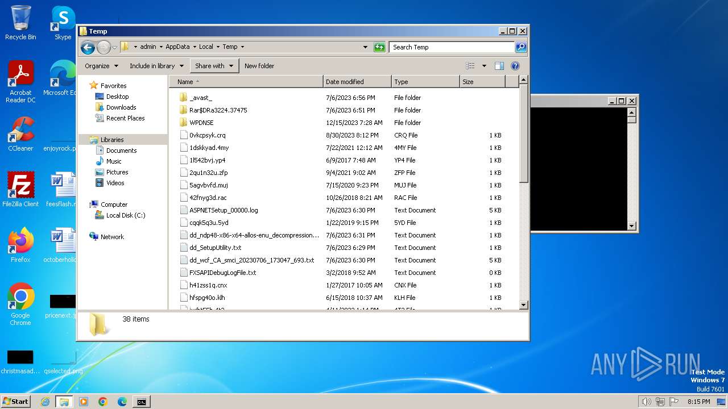Open Microsoft Edge desktop shortcut
The image size is (728, 409).
click(x=60, y=78)
